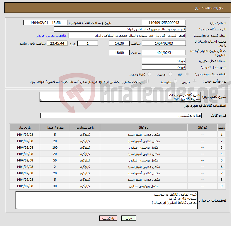Viewport: 231px width, 226px height.
Task: Select the کالا radio button
Action: coord(187,74)
